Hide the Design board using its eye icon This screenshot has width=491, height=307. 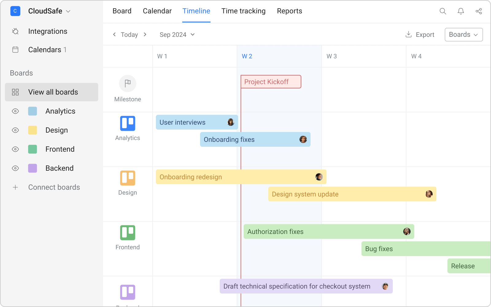(x=15, y=130)
